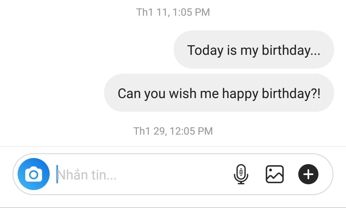
Task: Place cursor in the Nhắn tin... text box
Action: 141,174
